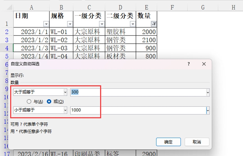Click cell with date 2023/1/3
Image resolution: width=243 pixels, height=156 pixels.
[31, 48]
